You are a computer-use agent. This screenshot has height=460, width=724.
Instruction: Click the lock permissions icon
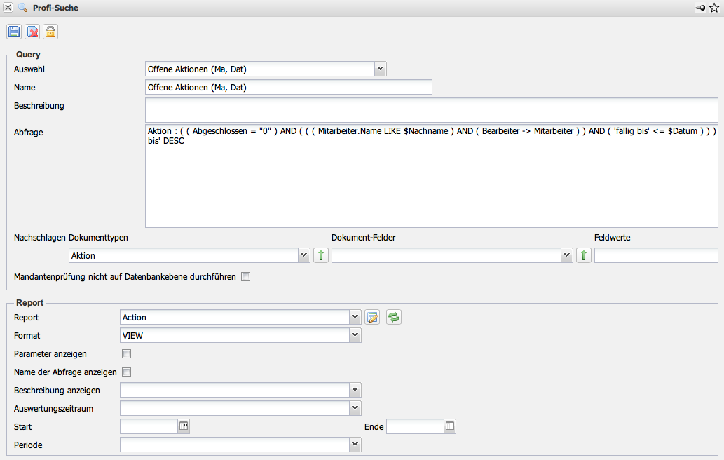tap(50, 32)
